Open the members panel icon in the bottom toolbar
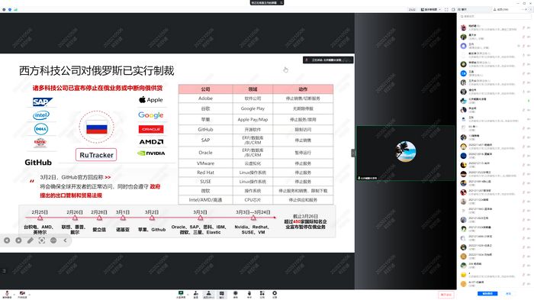This screenshot has height=300, width=534. click(x=208, y=294)
